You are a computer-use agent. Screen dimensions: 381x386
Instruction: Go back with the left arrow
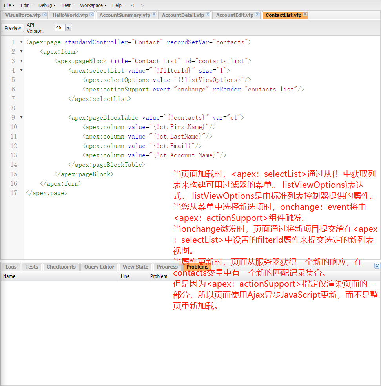pos(133,5)
